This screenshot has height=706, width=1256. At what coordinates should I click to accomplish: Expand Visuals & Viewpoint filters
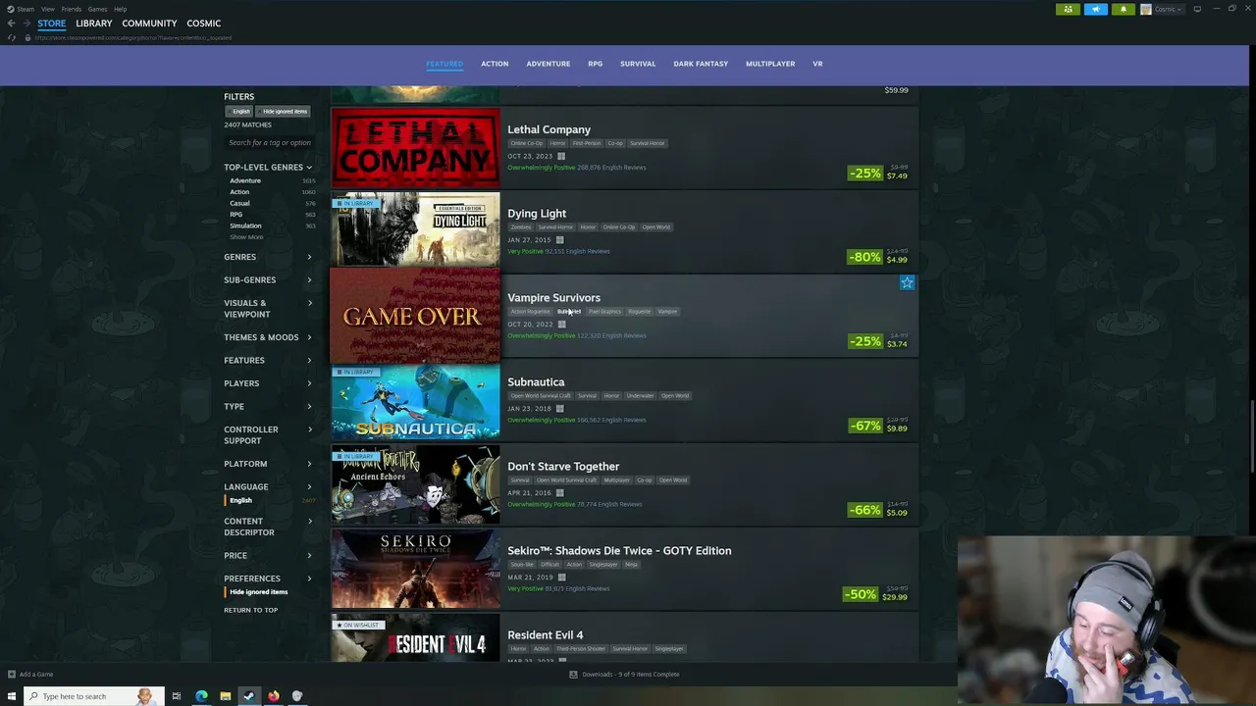(268, 309)
